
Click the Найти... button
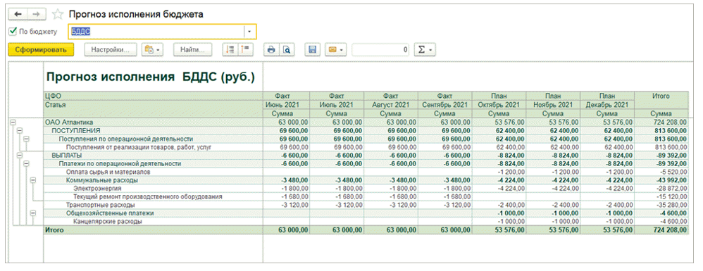pyautogui.click(x=192, y=50)
